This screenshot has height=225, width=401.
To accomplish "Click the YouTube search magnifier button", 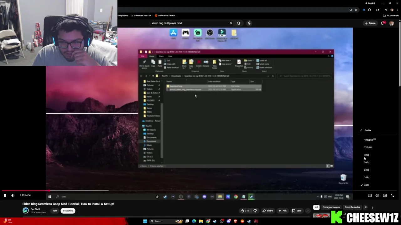I will (238, 23).
